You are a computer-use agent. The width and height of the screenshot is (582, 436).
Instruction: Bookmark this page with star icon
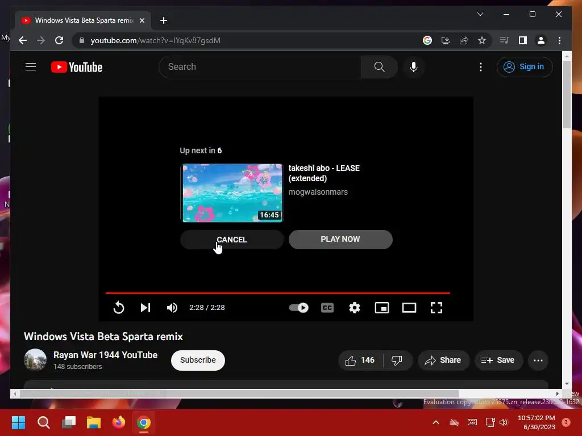(482, 40)
